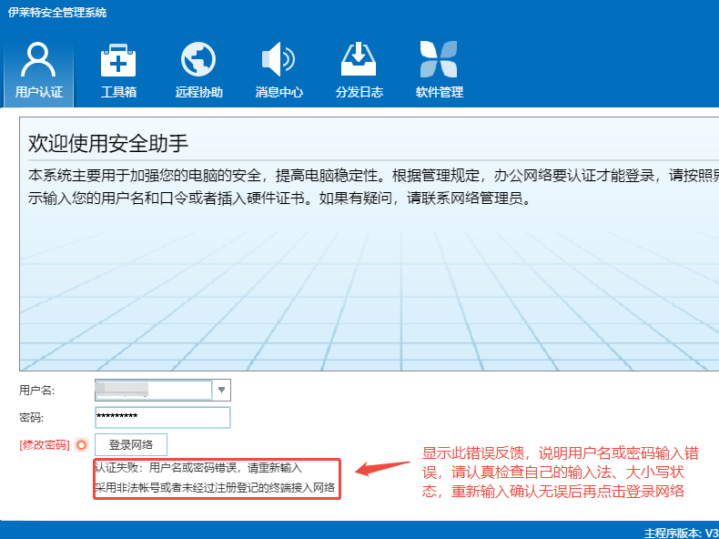The height and width of the screenshot is (539, 719).
Task: Open the 远程协助 remote assistance globe icon
Action: (x=198, y=71)
